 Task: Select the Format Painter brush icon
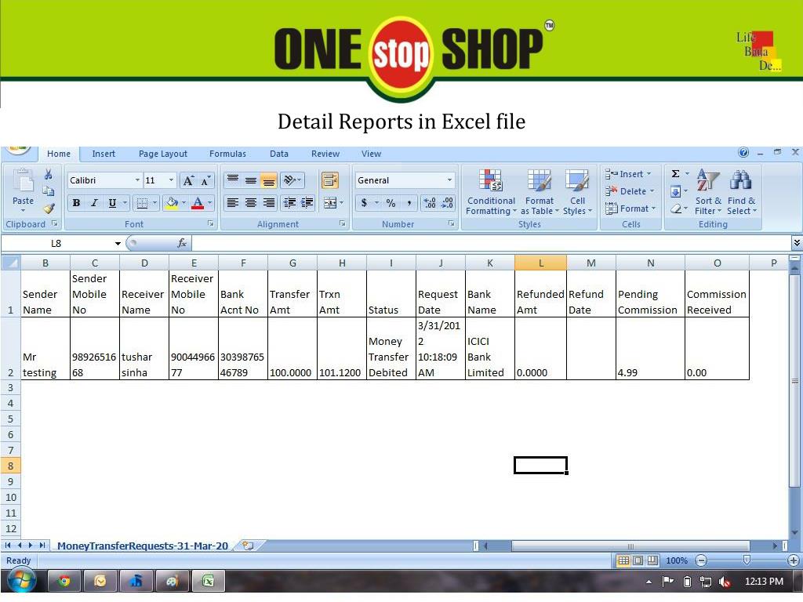49,209
